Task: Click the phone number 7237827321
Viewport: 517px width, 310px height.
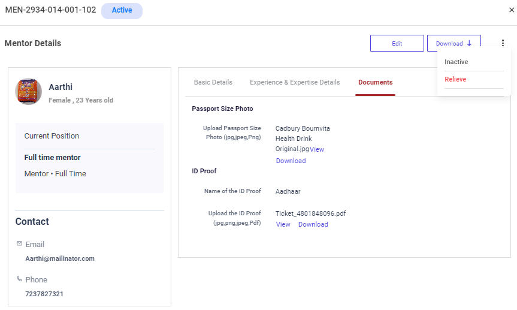Action: (x=44, y=294)
